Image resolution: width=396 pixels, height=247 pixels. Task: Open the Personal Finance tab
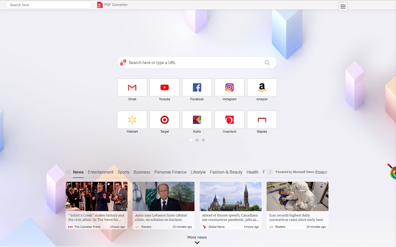click(x=170, y=172)
